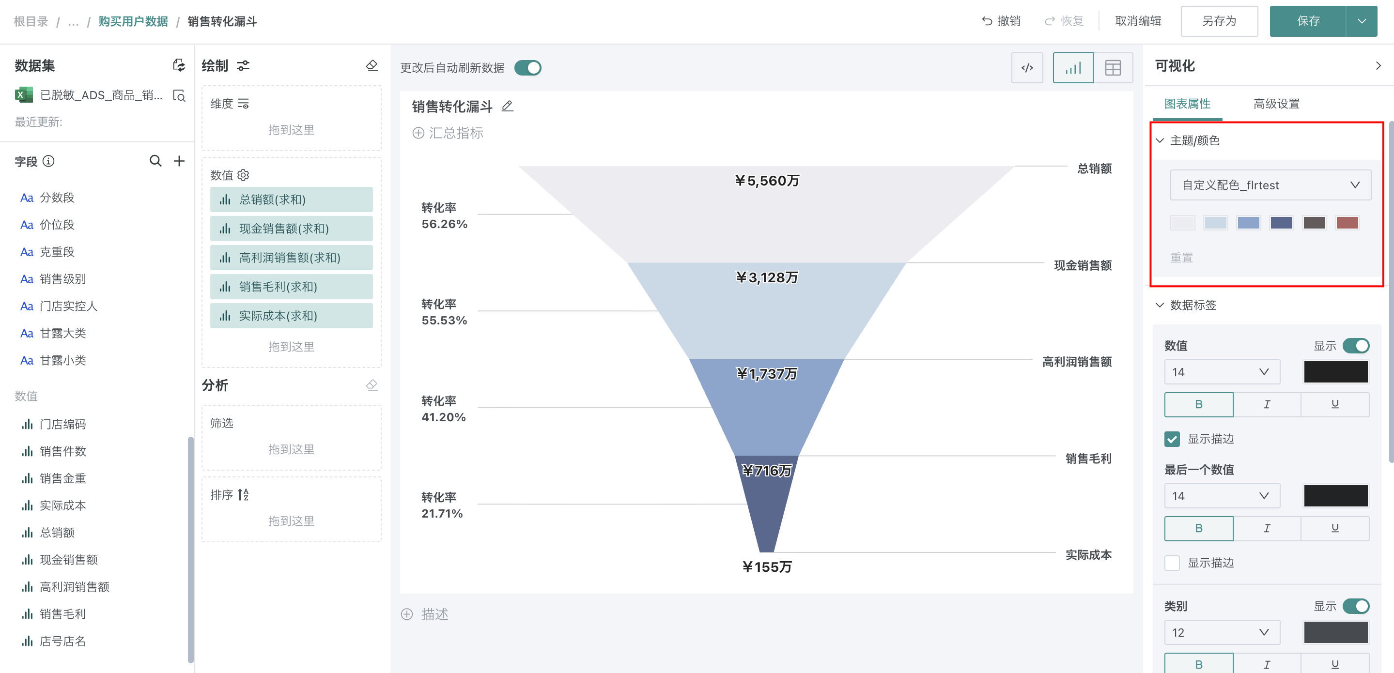Toggle auto-refresh data switch
This screenshot has width=1394, height=673.
[527, 68]
